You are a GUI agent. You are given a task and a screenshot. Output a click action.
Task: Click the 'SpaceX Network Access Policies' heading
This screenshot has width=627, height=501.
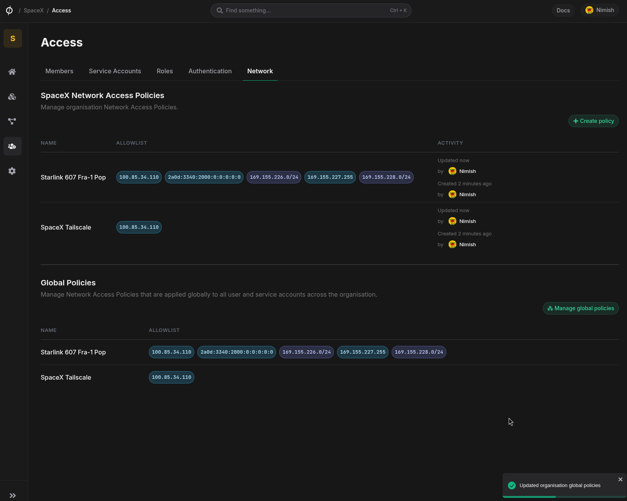click(102, 95)
